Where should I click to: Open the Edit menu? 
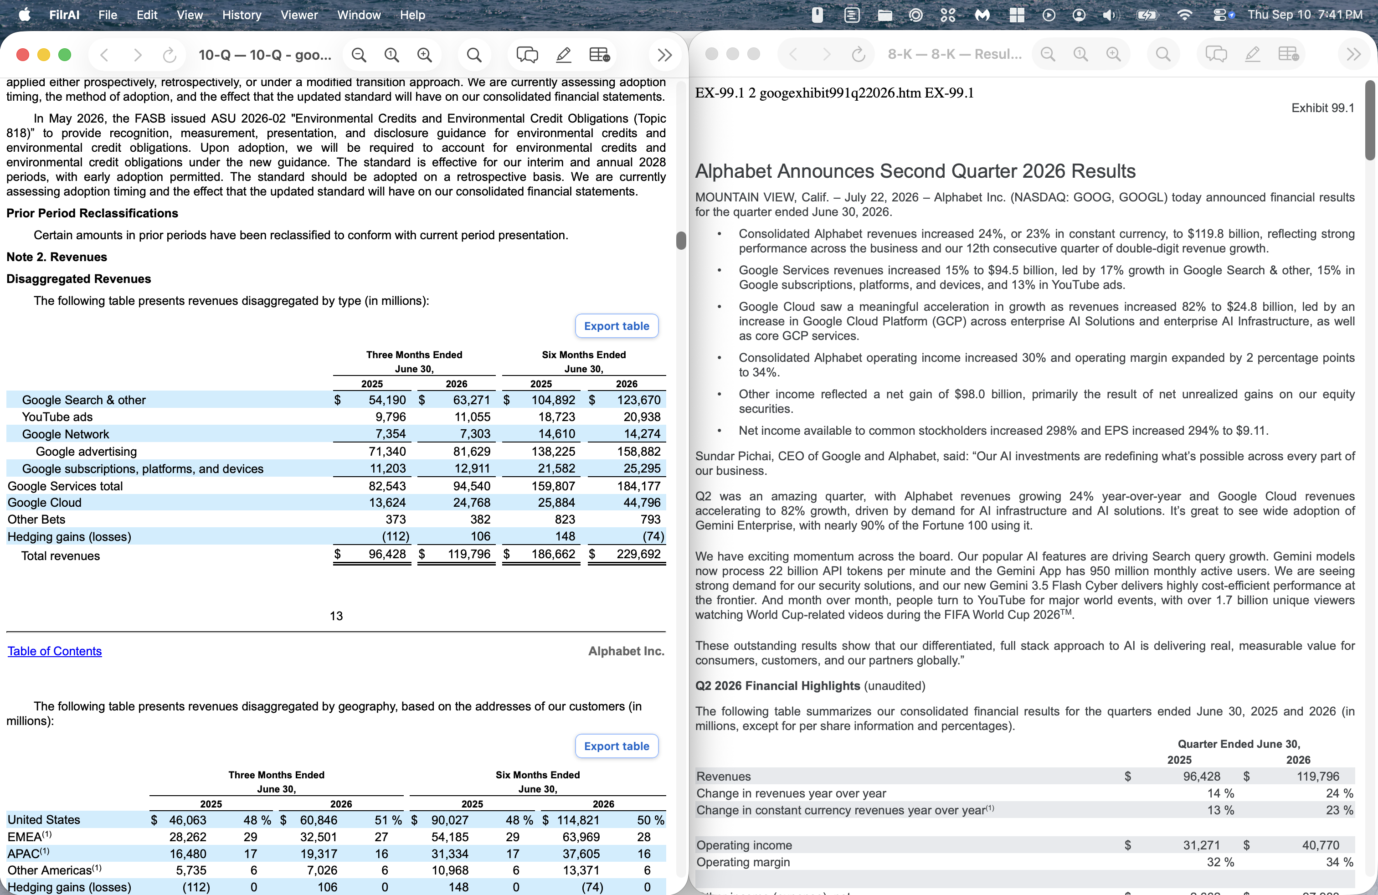[x=147, y=15]
